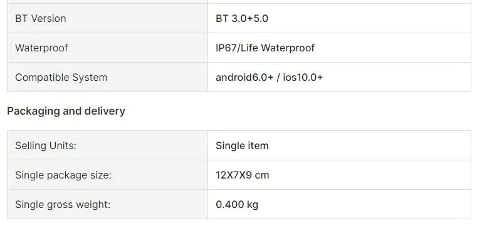
Task: Select the Single item value
Action: coord(242,145)
